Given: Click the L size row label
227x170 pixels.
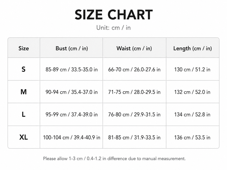Looking at the screenshot, I should coord(24,115).
